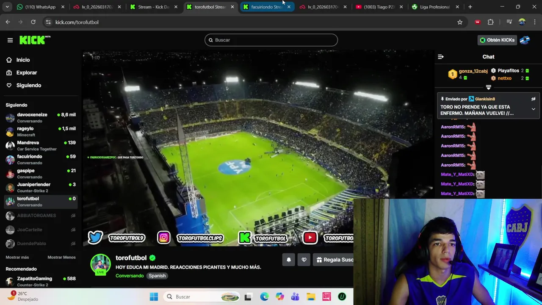542x305 pixels.
Task: Open Task View on taskbar
Action: pos(248,297)
